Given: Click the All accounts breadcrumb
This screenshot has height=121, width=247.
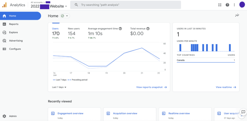Looking at the screenshot, I should click(x=37, y=2).
